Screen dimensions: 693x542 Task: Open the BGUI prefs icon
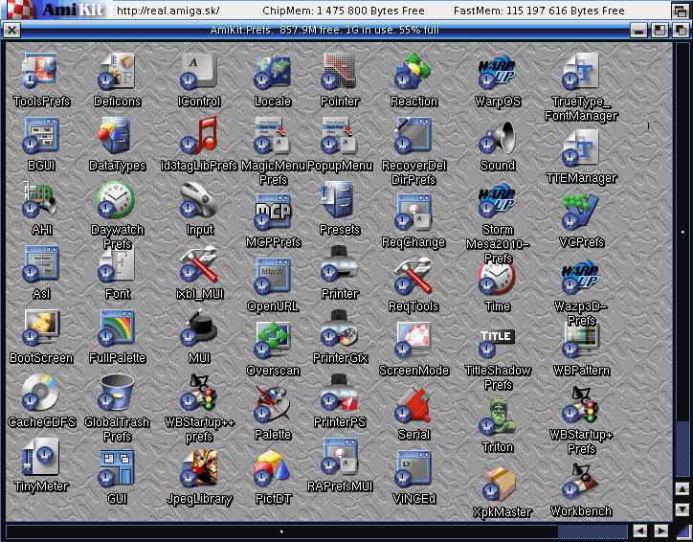40,135
